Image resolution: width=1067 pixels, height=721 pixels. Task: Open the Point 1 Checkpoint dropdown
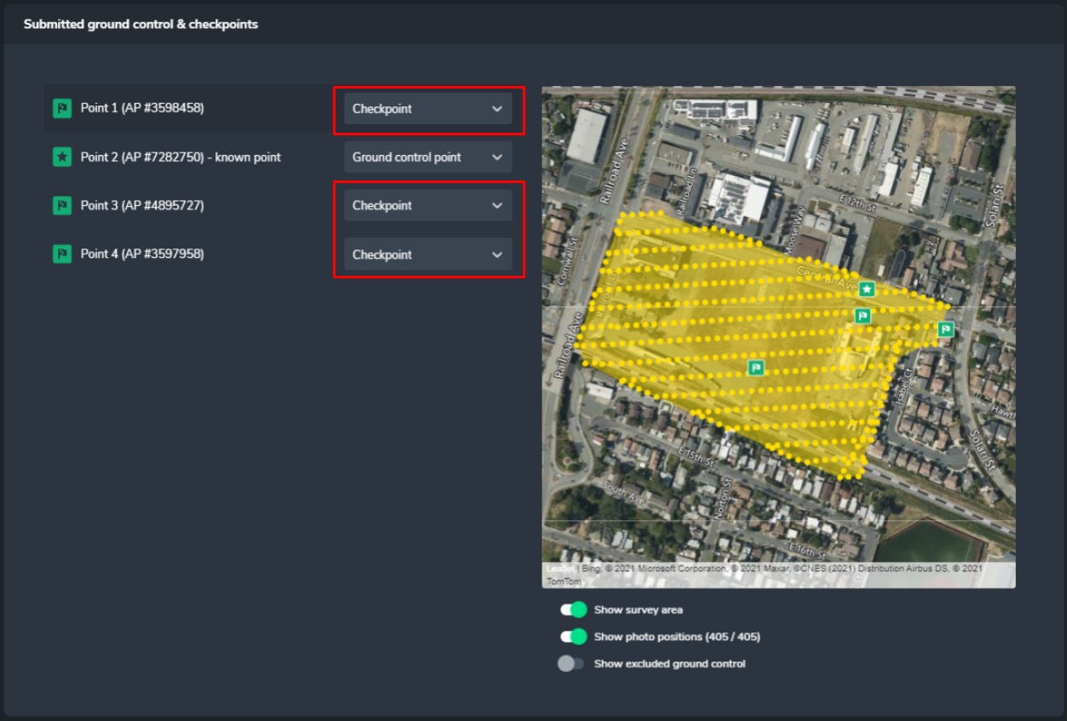[x=427, y=109]
